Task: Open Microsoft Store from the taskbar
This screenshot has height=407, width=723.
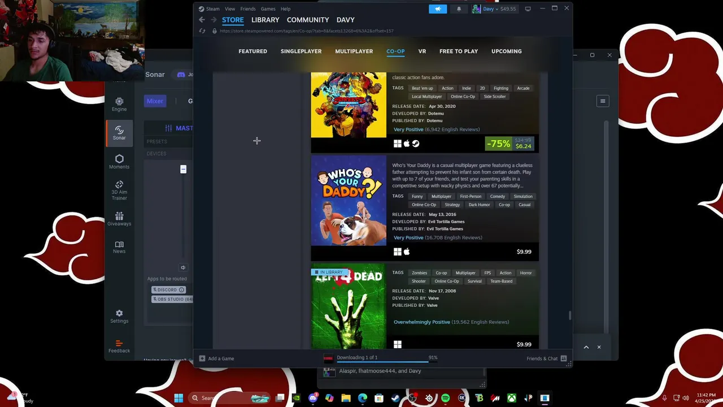Action: coord(379,398)
